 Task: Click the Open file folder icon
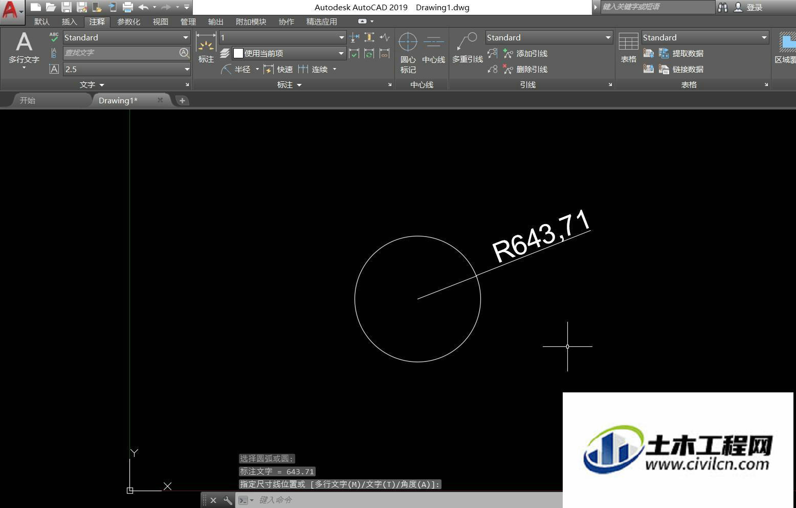pos(51,7)
